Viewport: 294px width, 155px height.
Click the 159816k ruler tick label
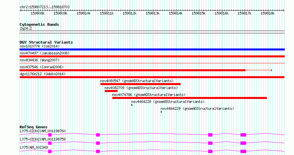(x=222, y=14)
